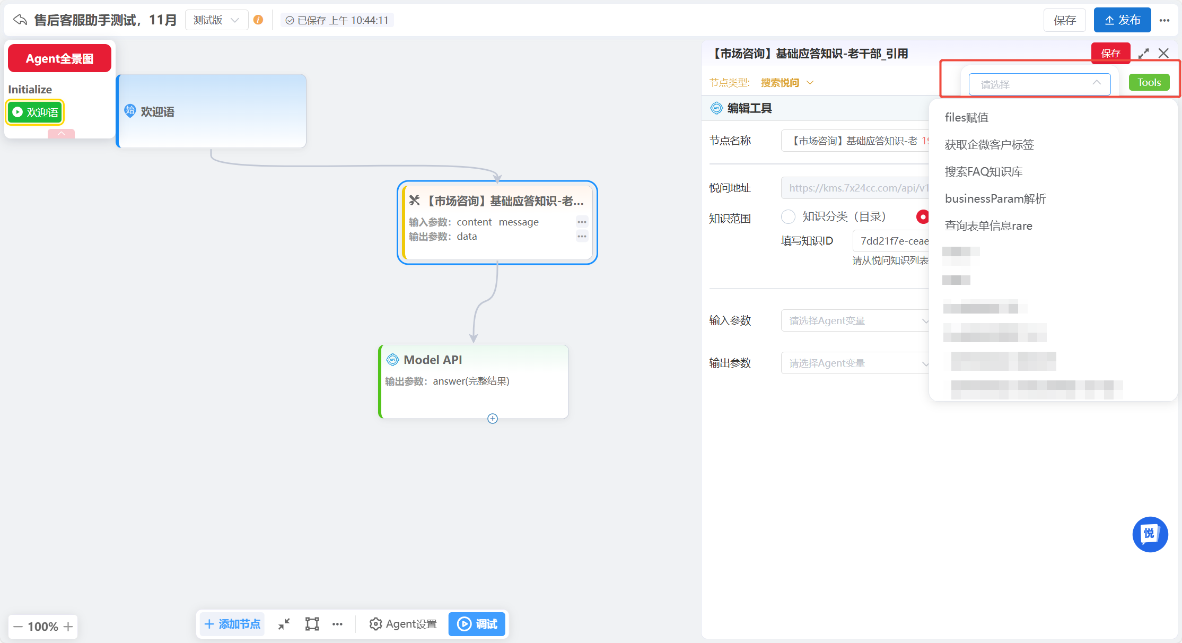Click the fit-to-frame toolbar icon

(x=312, y=624)
